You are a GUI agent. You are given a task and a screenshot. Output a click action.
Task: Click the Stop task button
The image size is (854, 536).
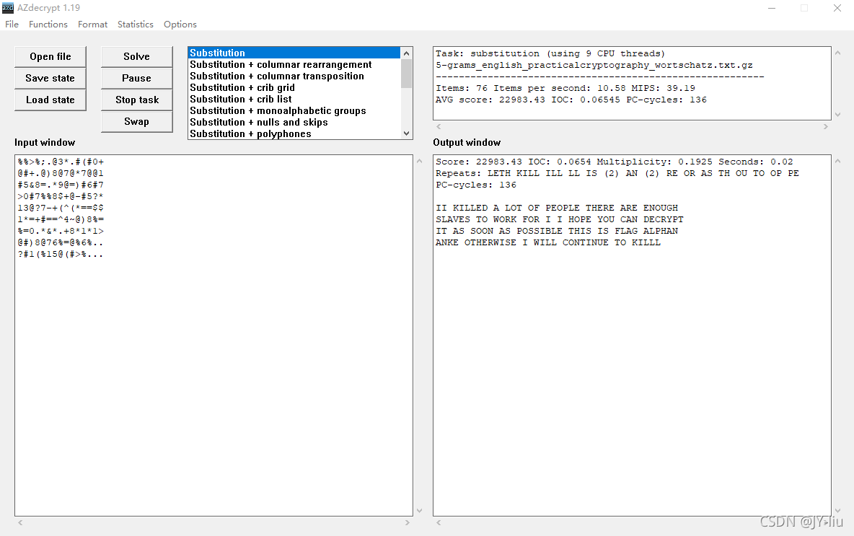pyautogui.click(x=137, y=100)
